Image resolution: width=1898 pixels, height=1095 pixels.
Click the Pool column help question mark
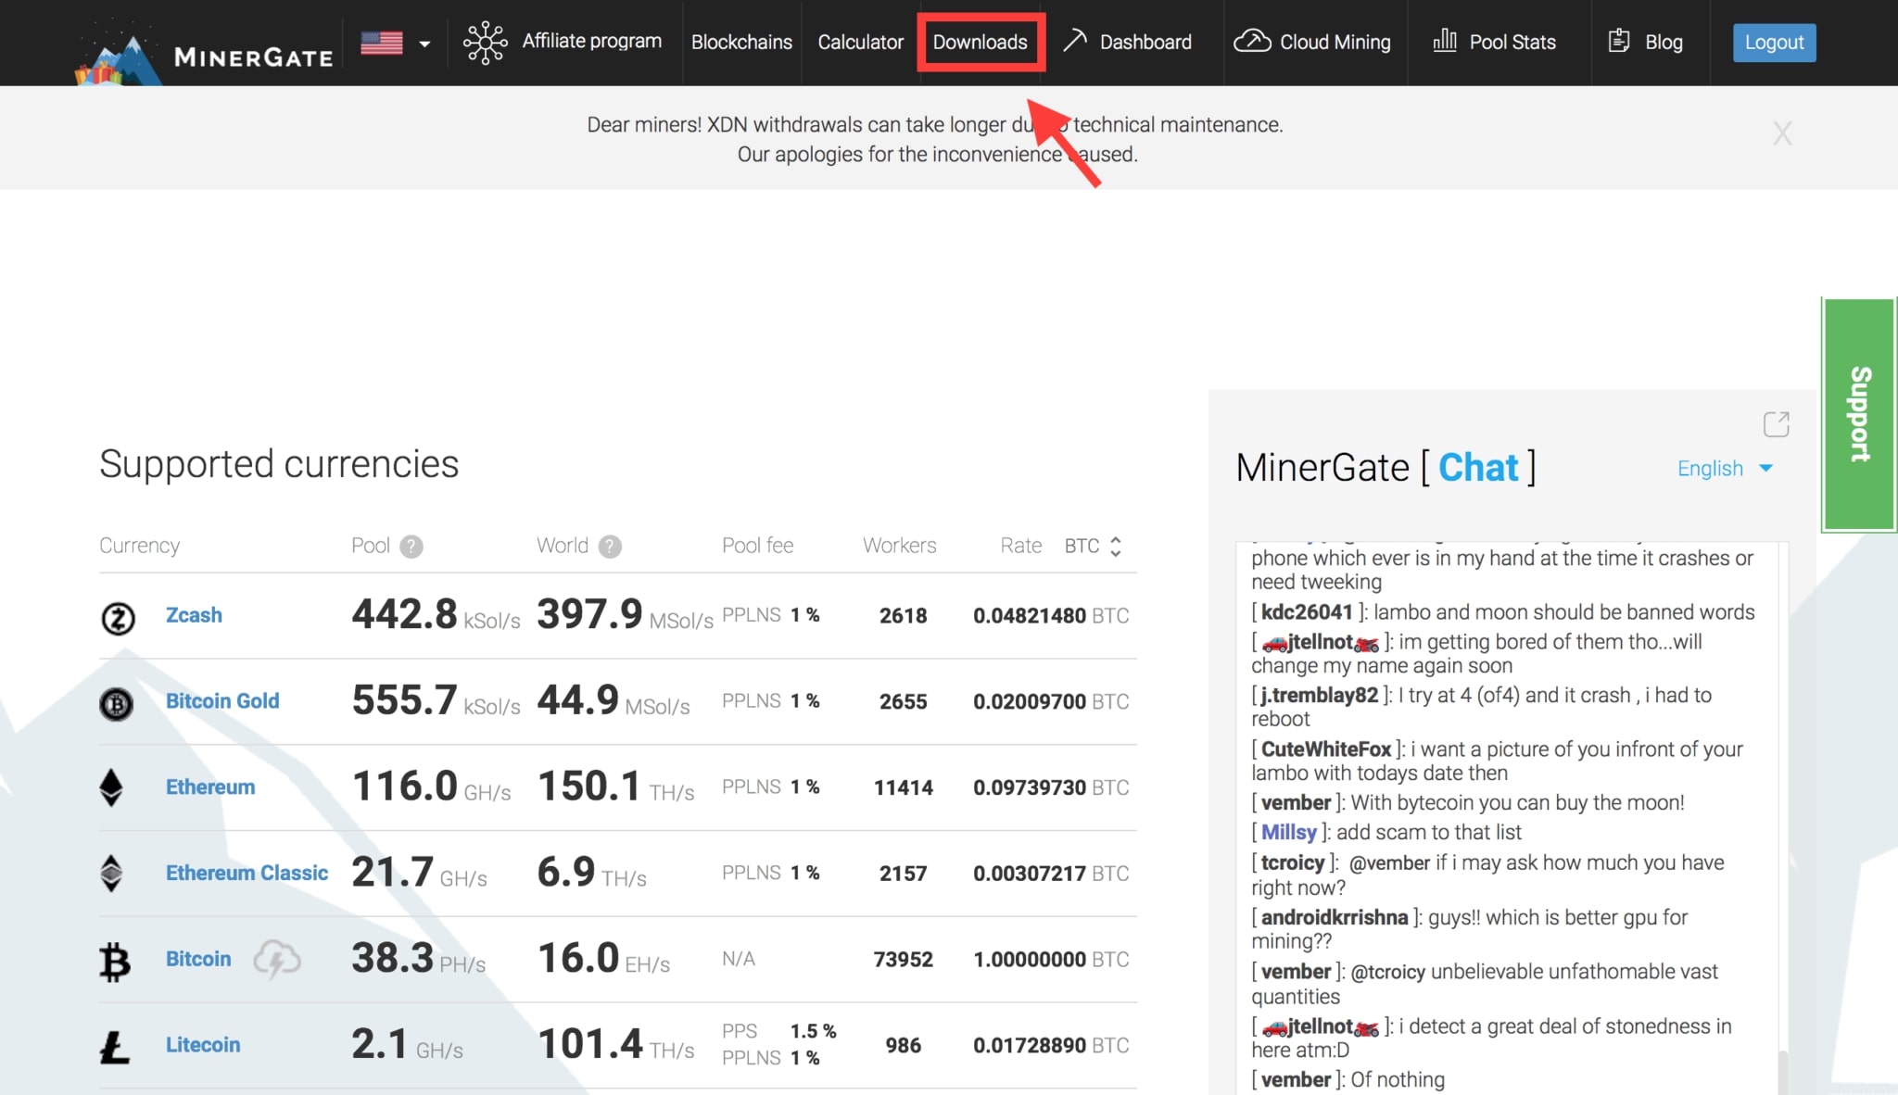click(x=413, y=546)
